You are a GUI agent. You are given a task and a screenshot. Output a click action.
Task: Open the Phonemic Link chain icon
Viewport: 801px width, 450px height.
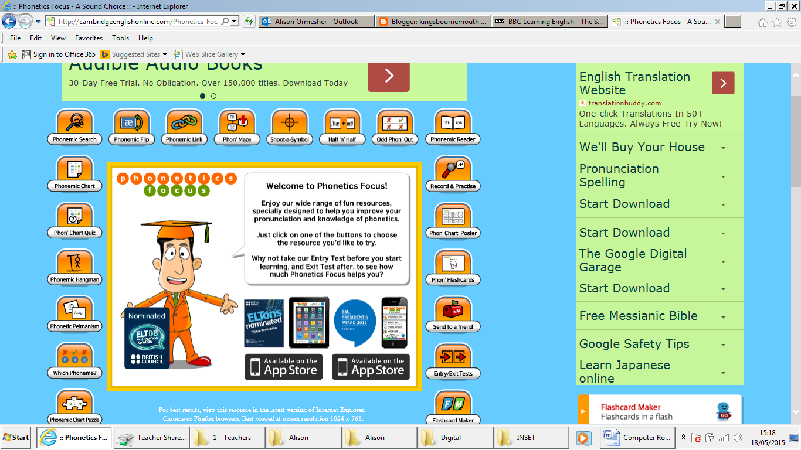click(x=184, y=127)
